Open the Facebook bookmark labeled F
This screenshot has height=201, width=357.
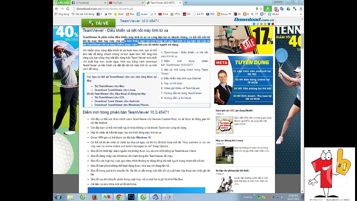(99, 14)
